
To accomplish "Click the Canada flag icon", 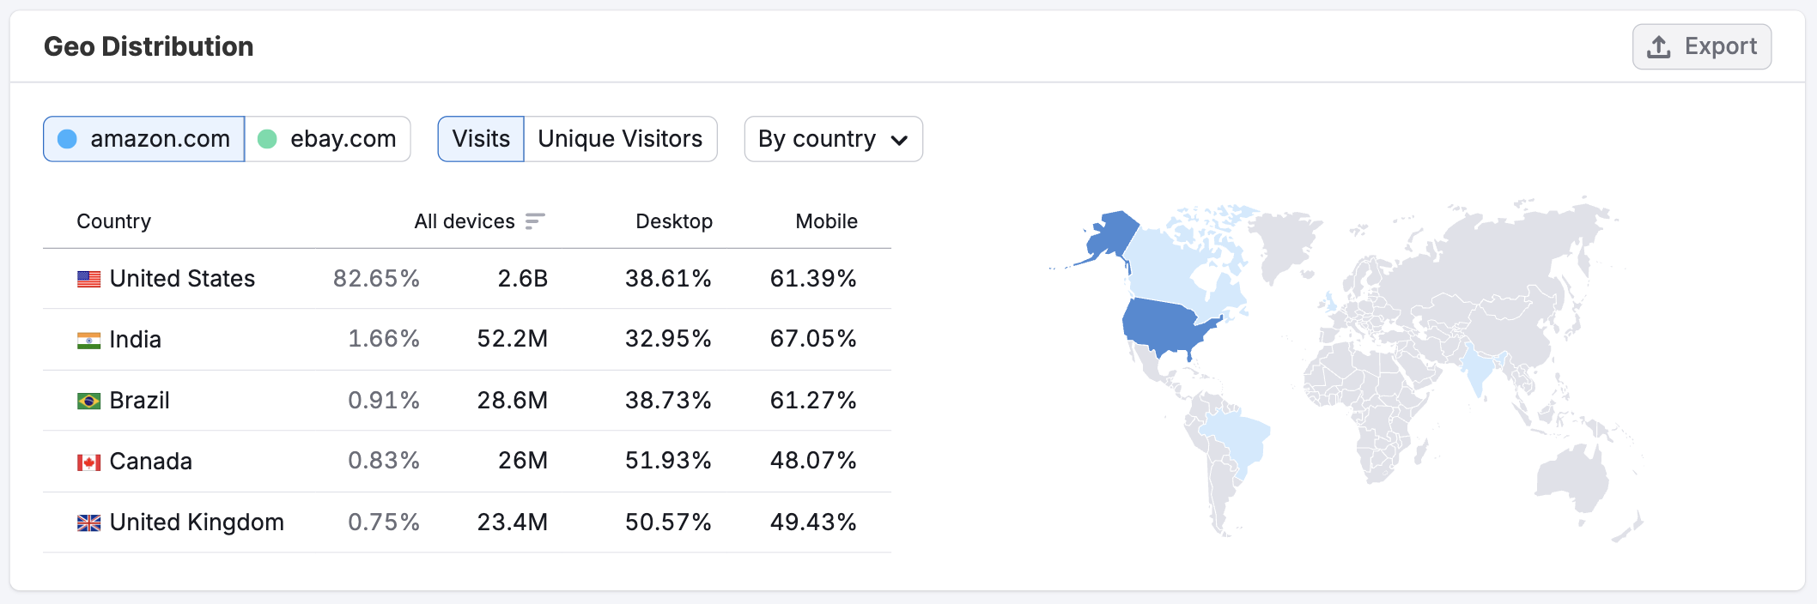I will (88, 461).
